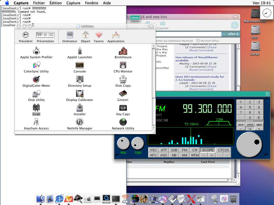
Task: Select Directory Setup icon
Action: (x=80, y=79)
